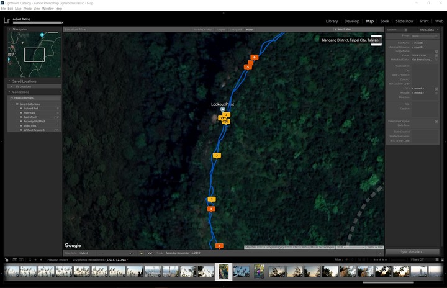Set the filter star rating stars
Viewport: 447px width, 288px height.
click(x=380, y=260)
